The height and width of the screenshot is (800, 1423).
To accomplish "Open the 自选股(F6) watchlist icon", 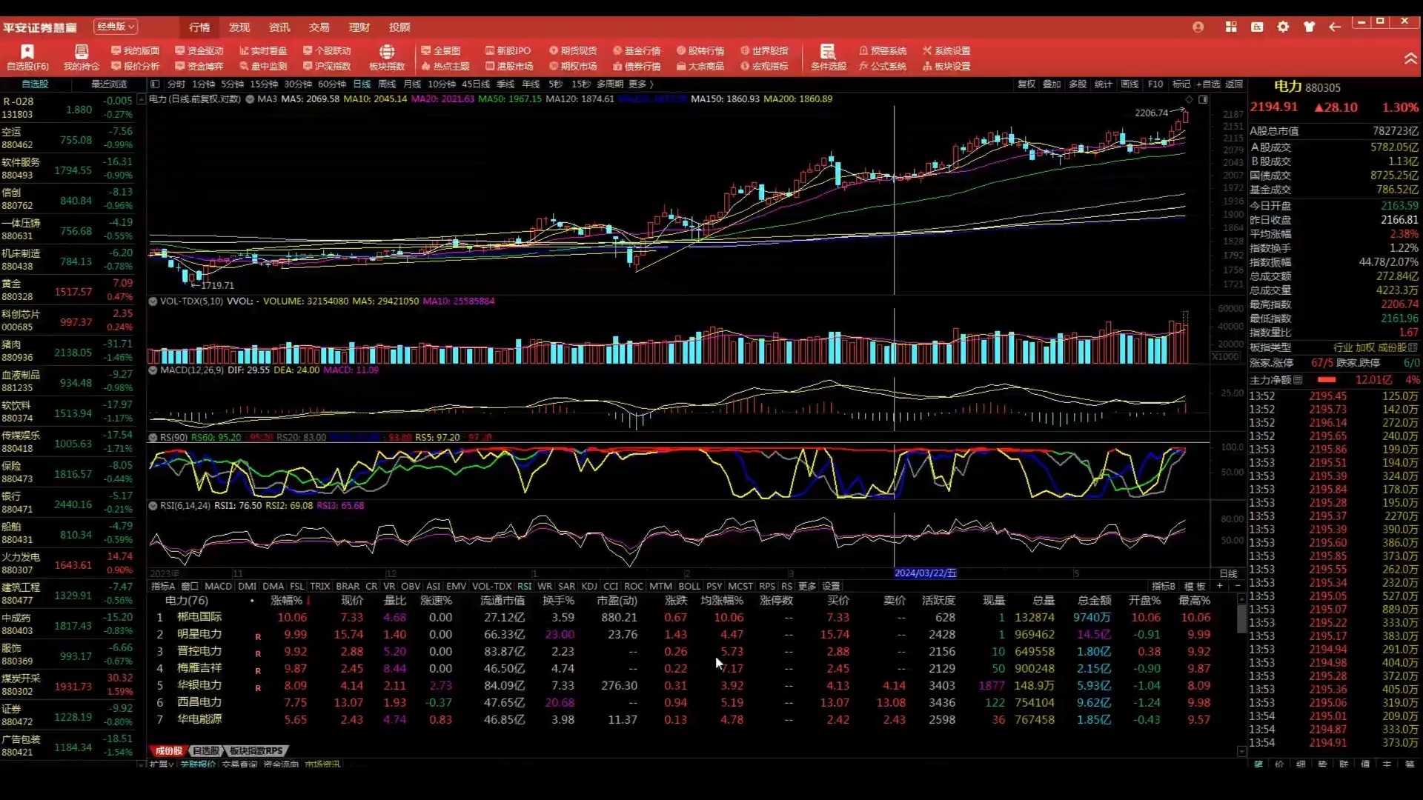I will (x=27, y=57).
